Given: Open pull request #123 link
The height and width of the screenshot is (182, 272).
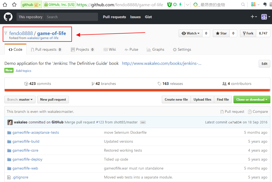Looking at the screenshot, I should (x=100, y=122).
